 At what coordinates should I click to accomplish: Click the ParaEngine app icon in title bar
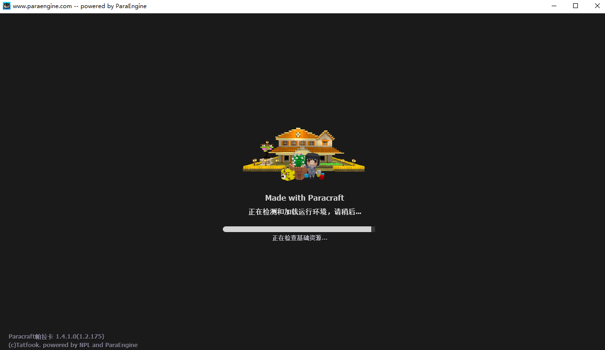pyautogui.click(x=7, y=6)
